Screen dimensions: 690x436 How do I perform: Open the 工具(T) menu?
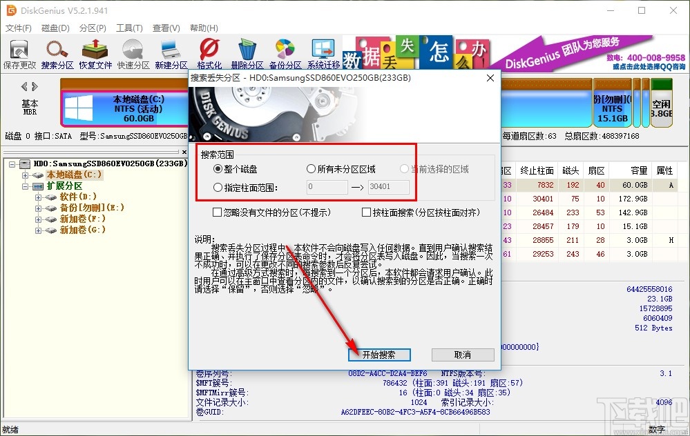pos(129,28)
